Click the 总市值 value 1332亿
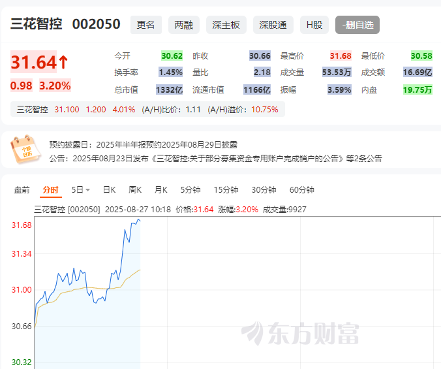This screenshot has height=369, width=441. point(170,89)
